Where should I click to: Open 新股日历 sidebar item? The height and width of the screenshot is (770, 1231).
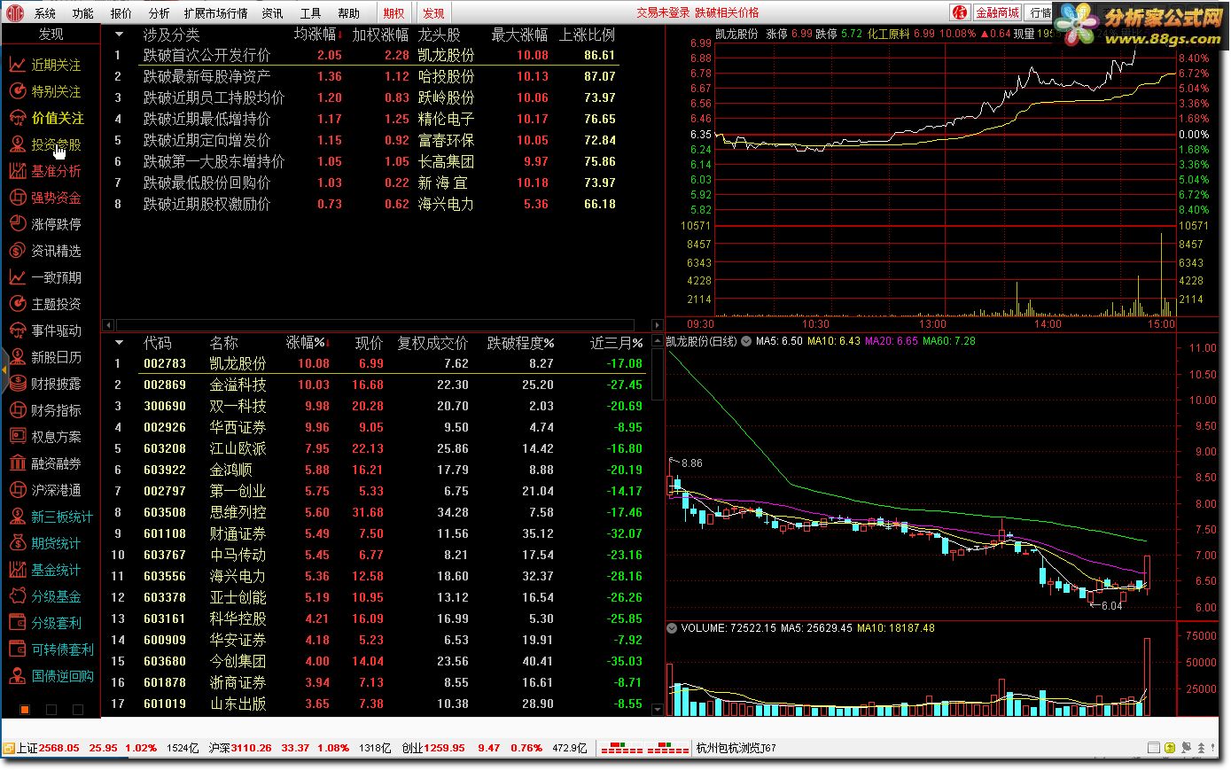44,357
